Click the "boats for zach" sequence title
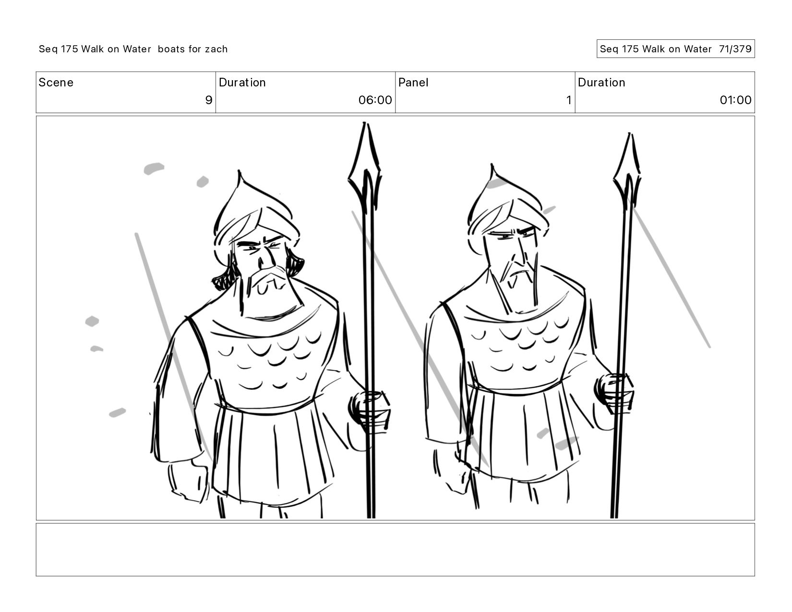792x612 pixels. (133, 49)
